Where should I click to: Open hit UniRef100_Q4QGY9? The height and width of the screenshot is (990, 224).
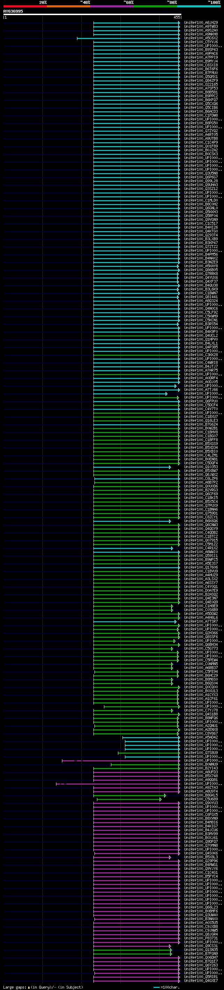201,529
